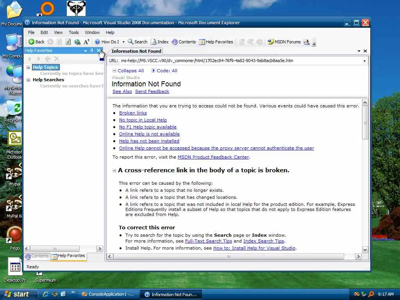Screen dimensions: 400x300
Task: Click the Save Search icon in toolbar
Action: 250,42
